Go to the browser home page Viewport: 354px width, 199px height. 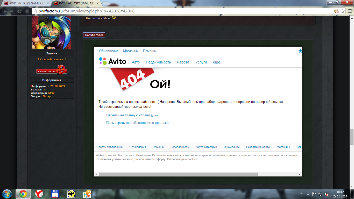27,11
